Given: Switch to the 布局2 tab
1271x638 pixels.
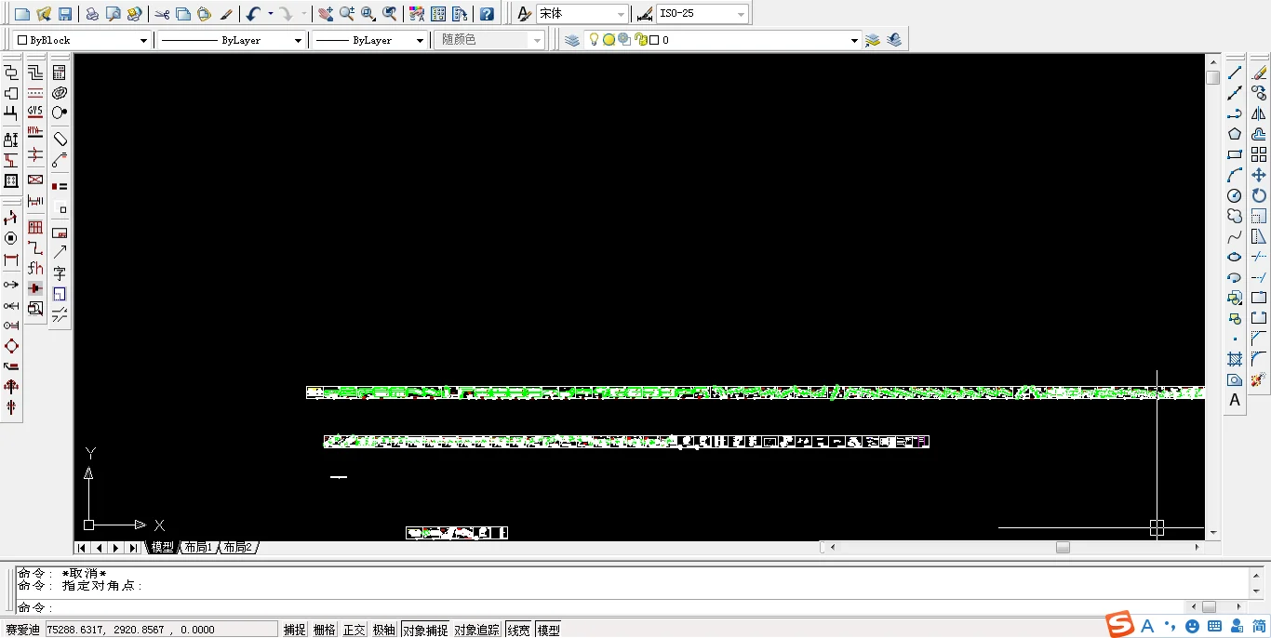Looking at the screenshot, I should tap(237, 548).
